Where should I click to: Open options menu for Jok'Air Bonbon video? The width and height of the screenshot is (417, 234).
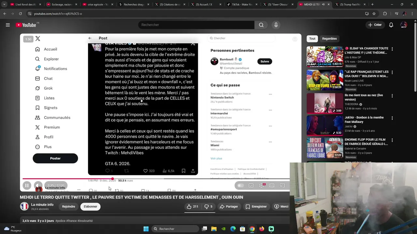pyautogui.click(x=392, y=118)
